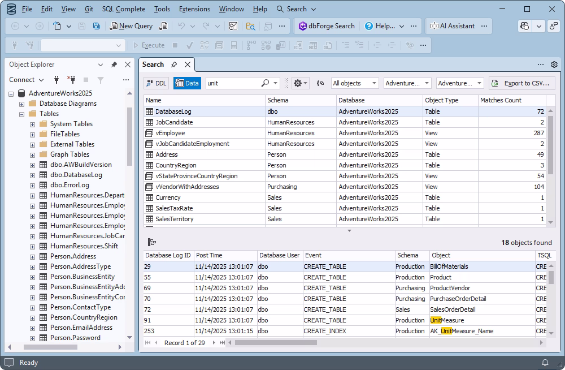The height and width of the screenshot is (370, 565).
Task: Open the All objects dropdown
Action: tap(354, 83)
